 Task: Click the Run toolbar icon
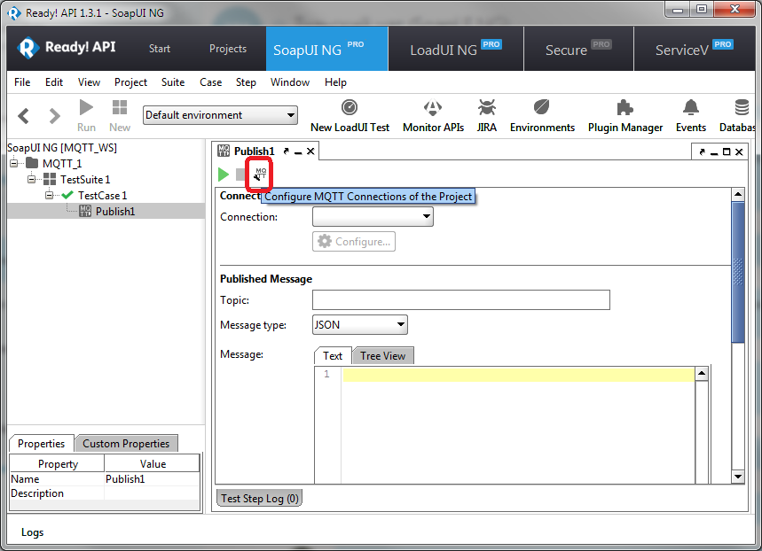pos(86,116)
